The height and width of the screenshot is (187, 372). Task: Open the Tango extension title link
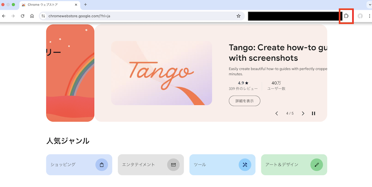click(277, 53)
